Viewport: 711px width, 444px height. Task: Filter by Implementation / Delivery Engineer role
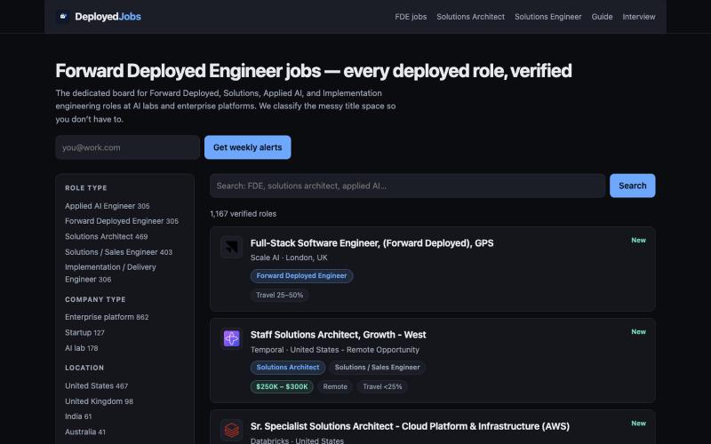110,274
